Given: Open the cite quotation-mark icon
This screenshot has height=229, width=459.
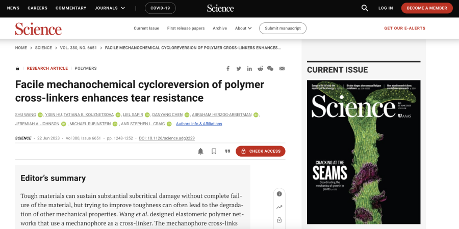Looking at the screenshot, I should click(x=227, y=151).
